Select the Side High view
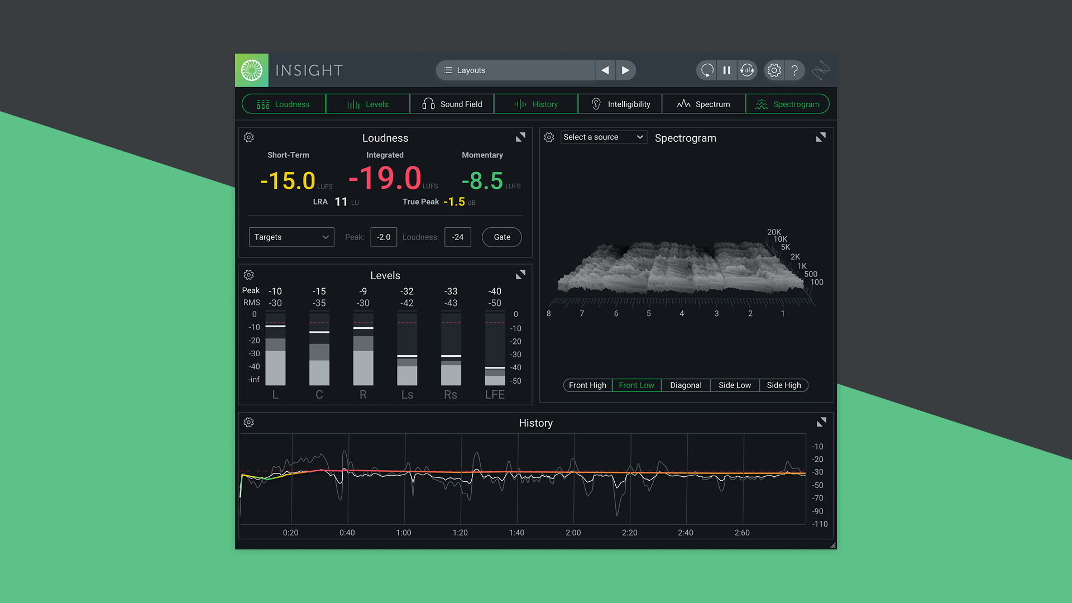Image resolution: width=1072 pixels, height=603 pixels. pos(783,385)
